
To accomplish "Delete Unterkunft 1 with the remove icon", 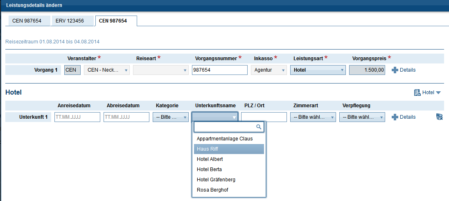I will [439, 117].
